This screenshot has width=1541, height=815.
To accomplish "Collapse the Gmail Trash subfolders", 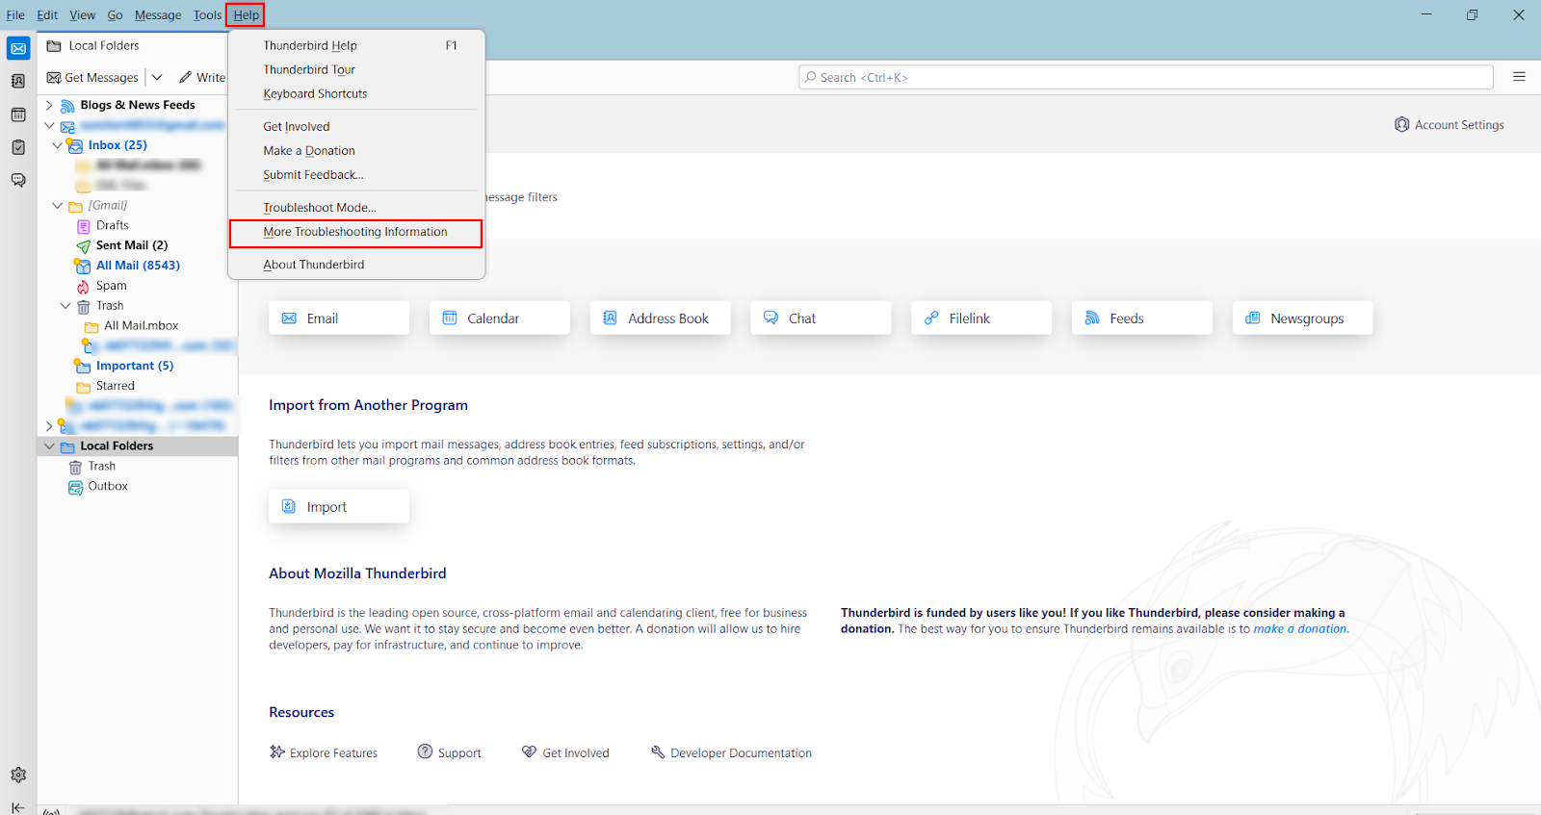I will click(x=65, y=306).
